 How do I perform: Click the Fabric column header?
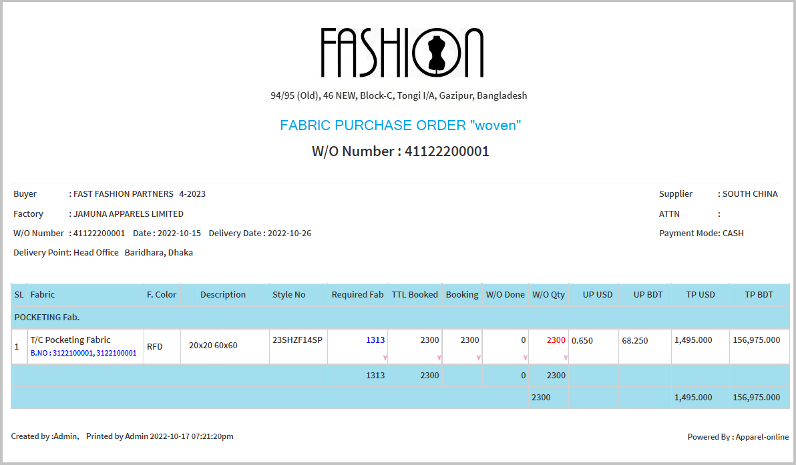43,294
